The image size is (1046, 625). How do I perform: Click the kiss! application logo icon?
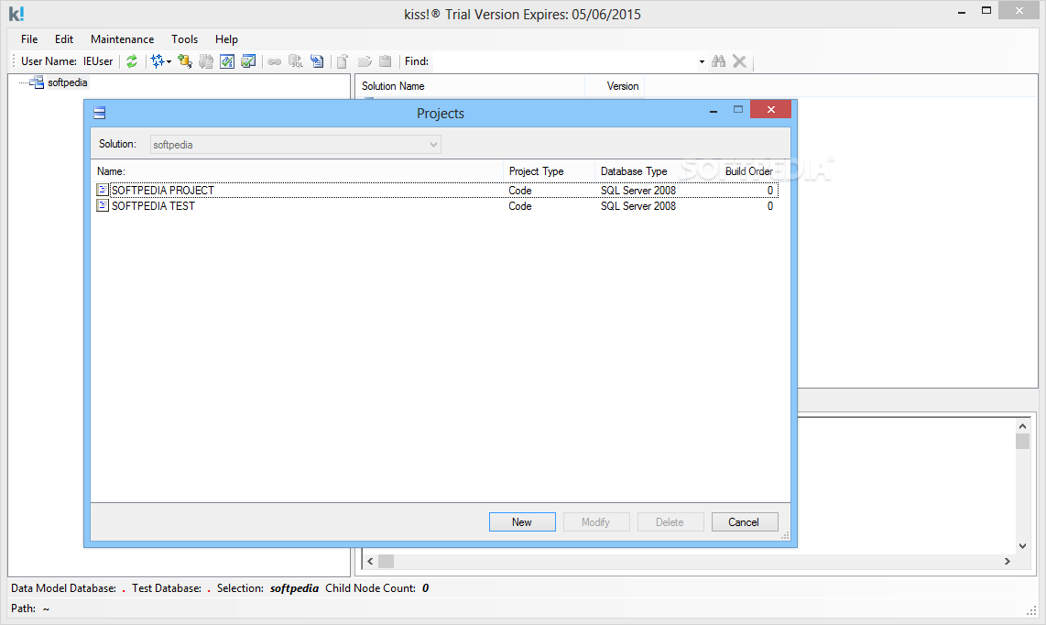pyautogui.click(x=16, y=14)
